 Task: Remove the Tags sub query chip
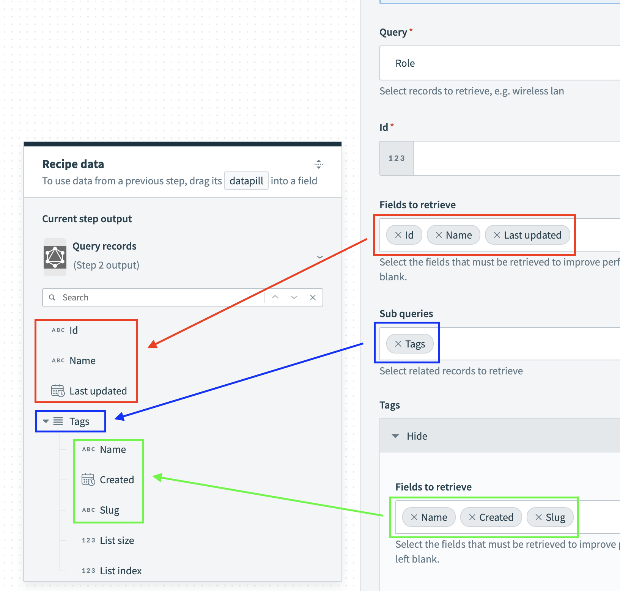(x=398, y=344)
